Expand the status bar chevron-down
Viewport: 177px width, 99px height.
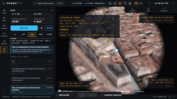[x=174, y=97]
